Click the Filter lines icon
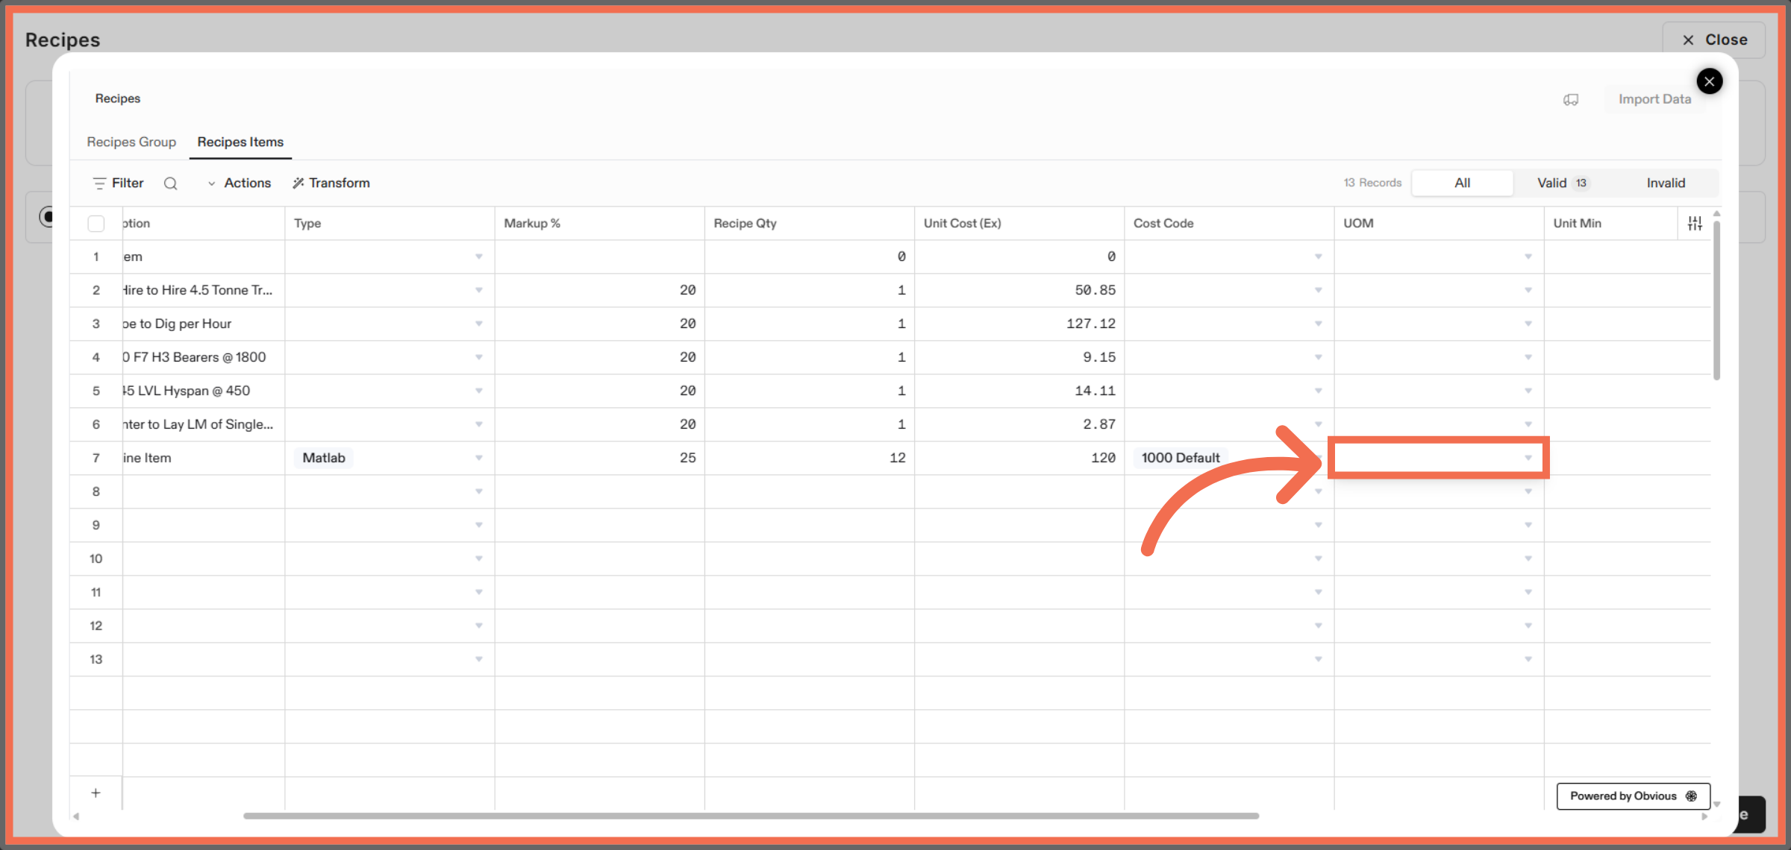The width and height of the screenshot is (1791, 850). point(99,183)
